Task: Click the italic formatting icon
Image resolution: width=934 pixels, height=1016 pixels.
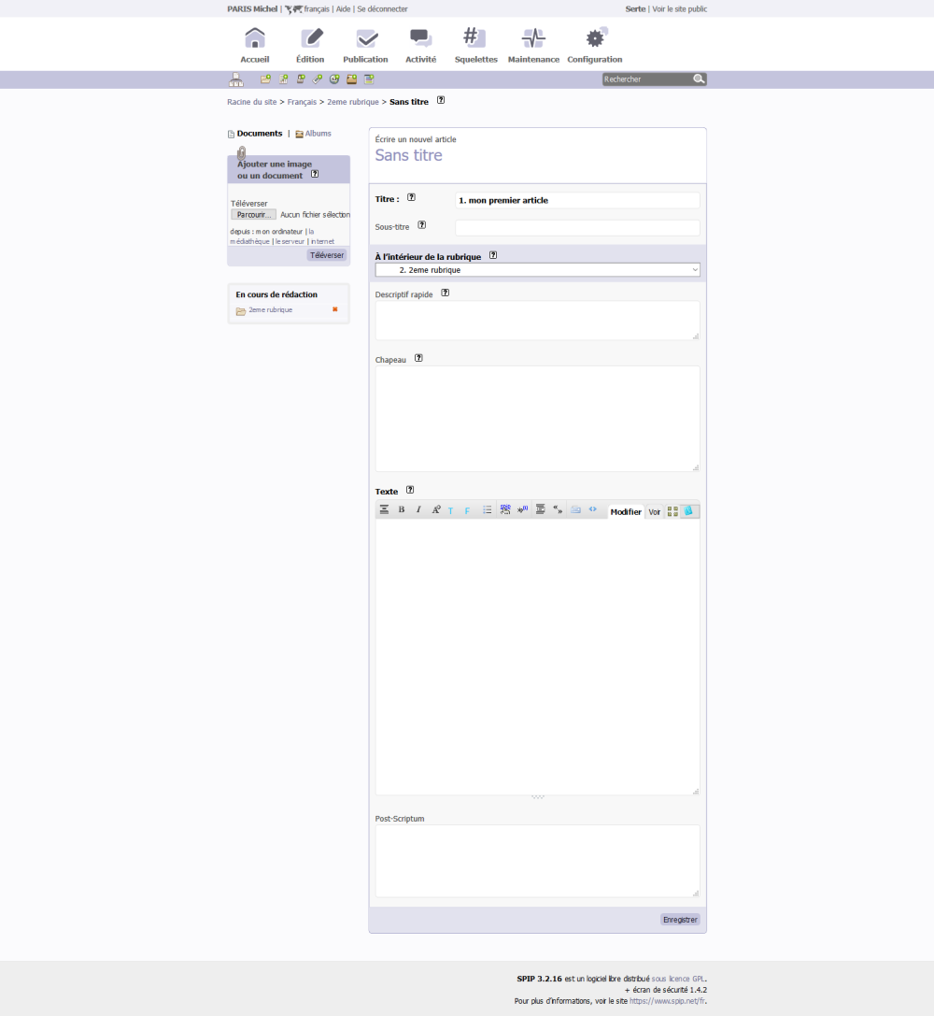Action: (x=418, y=510)
